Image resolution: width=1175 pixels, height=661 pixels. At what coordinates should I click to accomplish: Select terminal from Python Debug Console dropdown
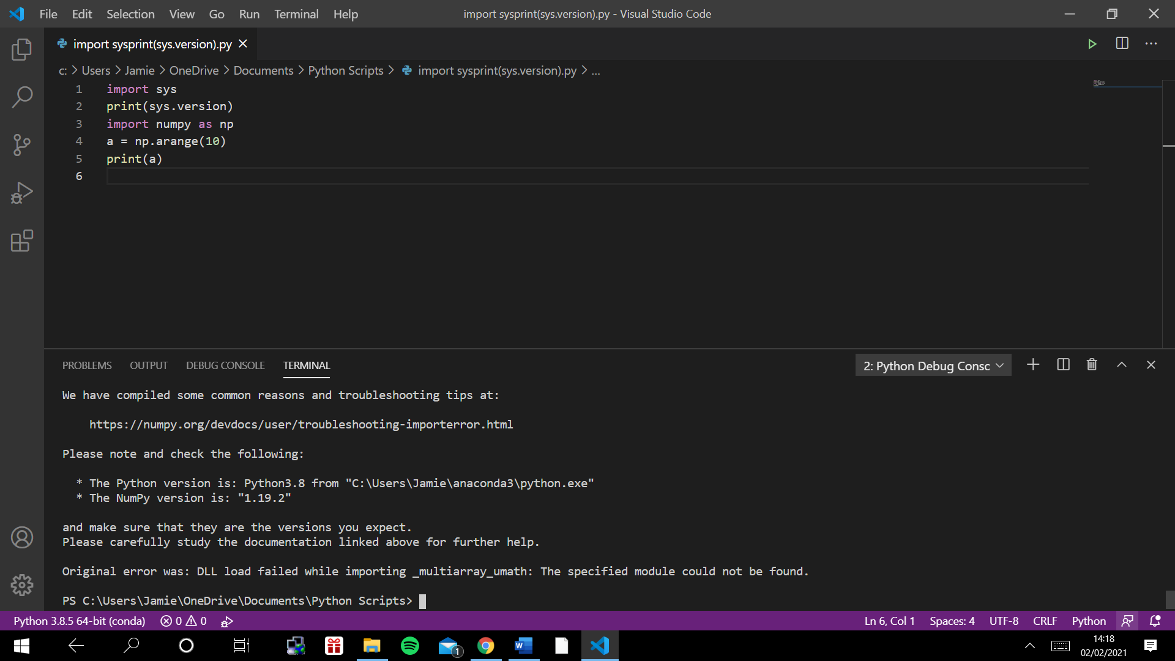coord(933,365)
